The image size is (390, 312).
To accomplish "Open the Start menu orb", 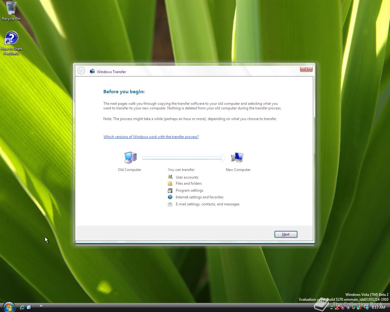I will (9, 307).
